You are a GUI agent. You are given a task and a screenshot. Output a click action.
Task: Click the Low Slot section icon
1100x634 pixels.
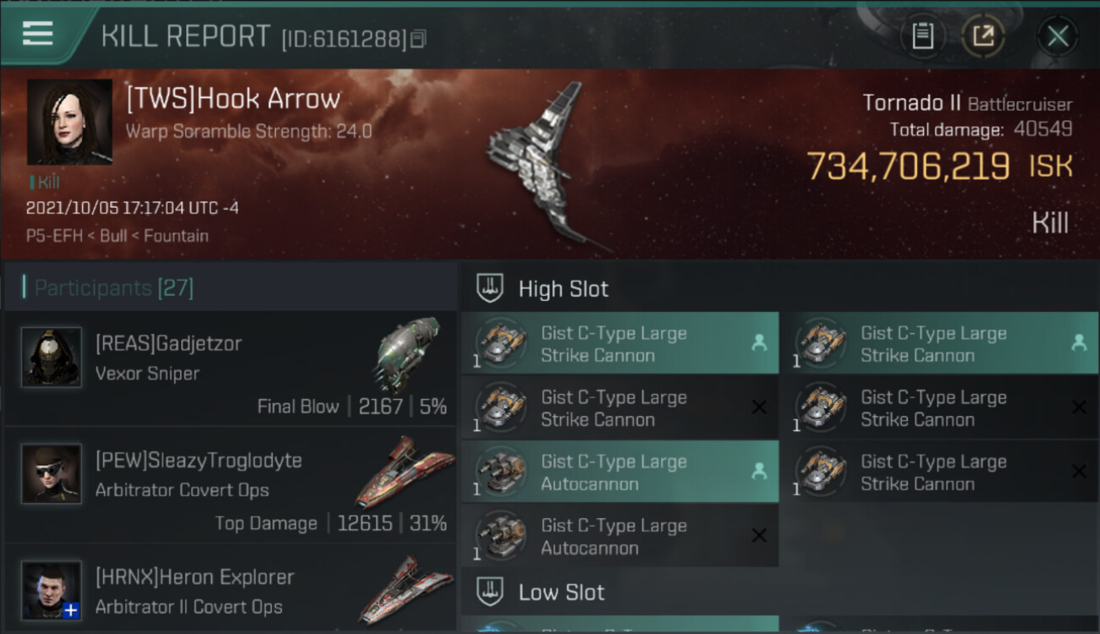(x=491, y=592)
